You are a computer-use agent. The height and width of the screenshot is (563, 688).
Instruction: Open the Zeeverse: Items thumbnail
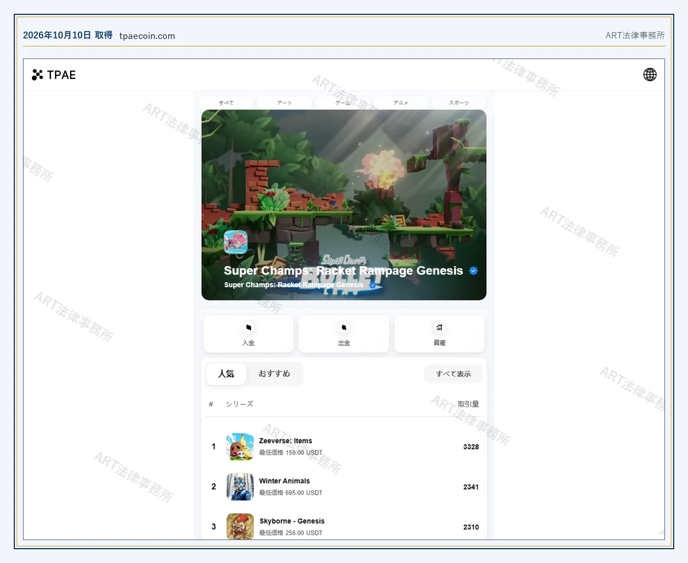pos(240,447)
